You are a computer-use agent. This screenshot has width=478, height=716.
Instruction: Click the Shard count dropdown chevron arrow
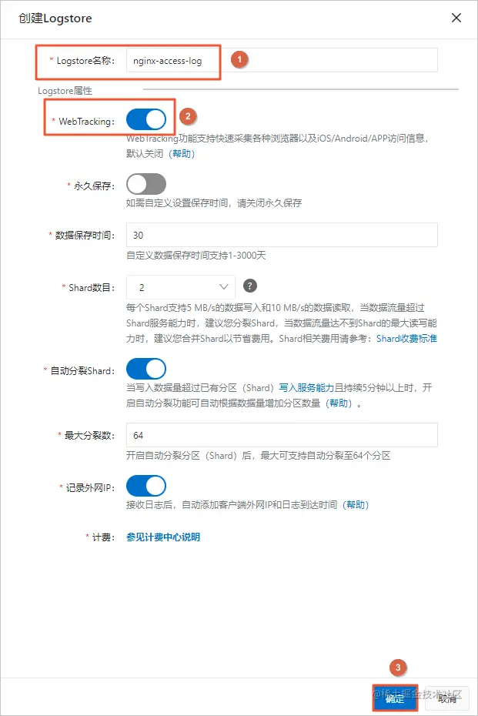224,286
